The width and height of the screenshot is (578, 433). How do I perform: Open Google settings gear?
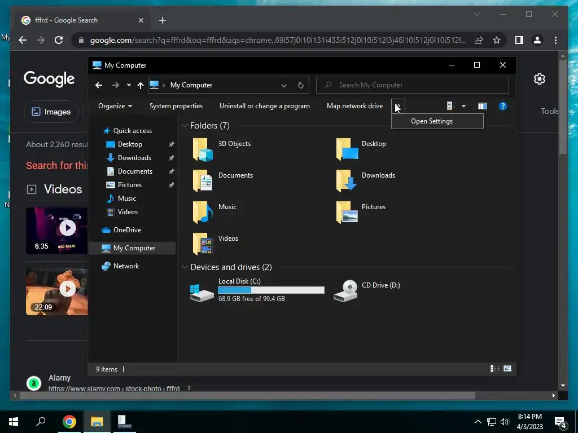pyautogui.click(x=539, y=79)
